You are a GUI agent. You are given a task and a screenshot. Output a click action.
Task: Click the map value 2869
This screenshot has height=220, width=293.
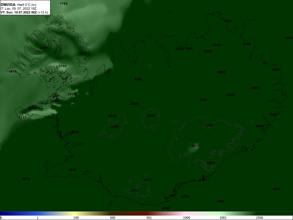tap(255, 88)
